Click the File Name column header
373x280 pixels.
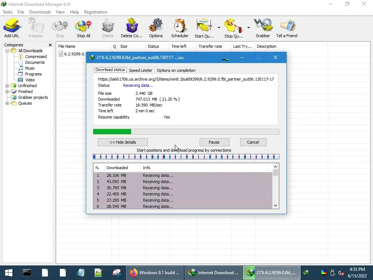click(x=83, y=46)
